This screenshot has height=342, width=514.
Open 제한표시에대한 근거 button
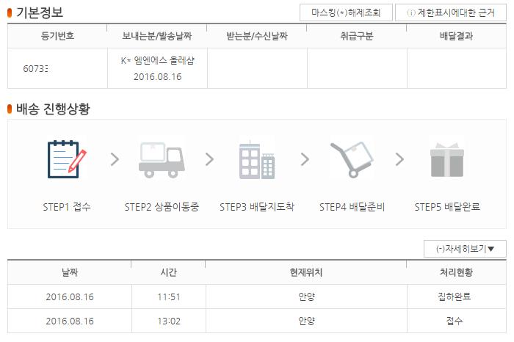[x=450, y=13]
